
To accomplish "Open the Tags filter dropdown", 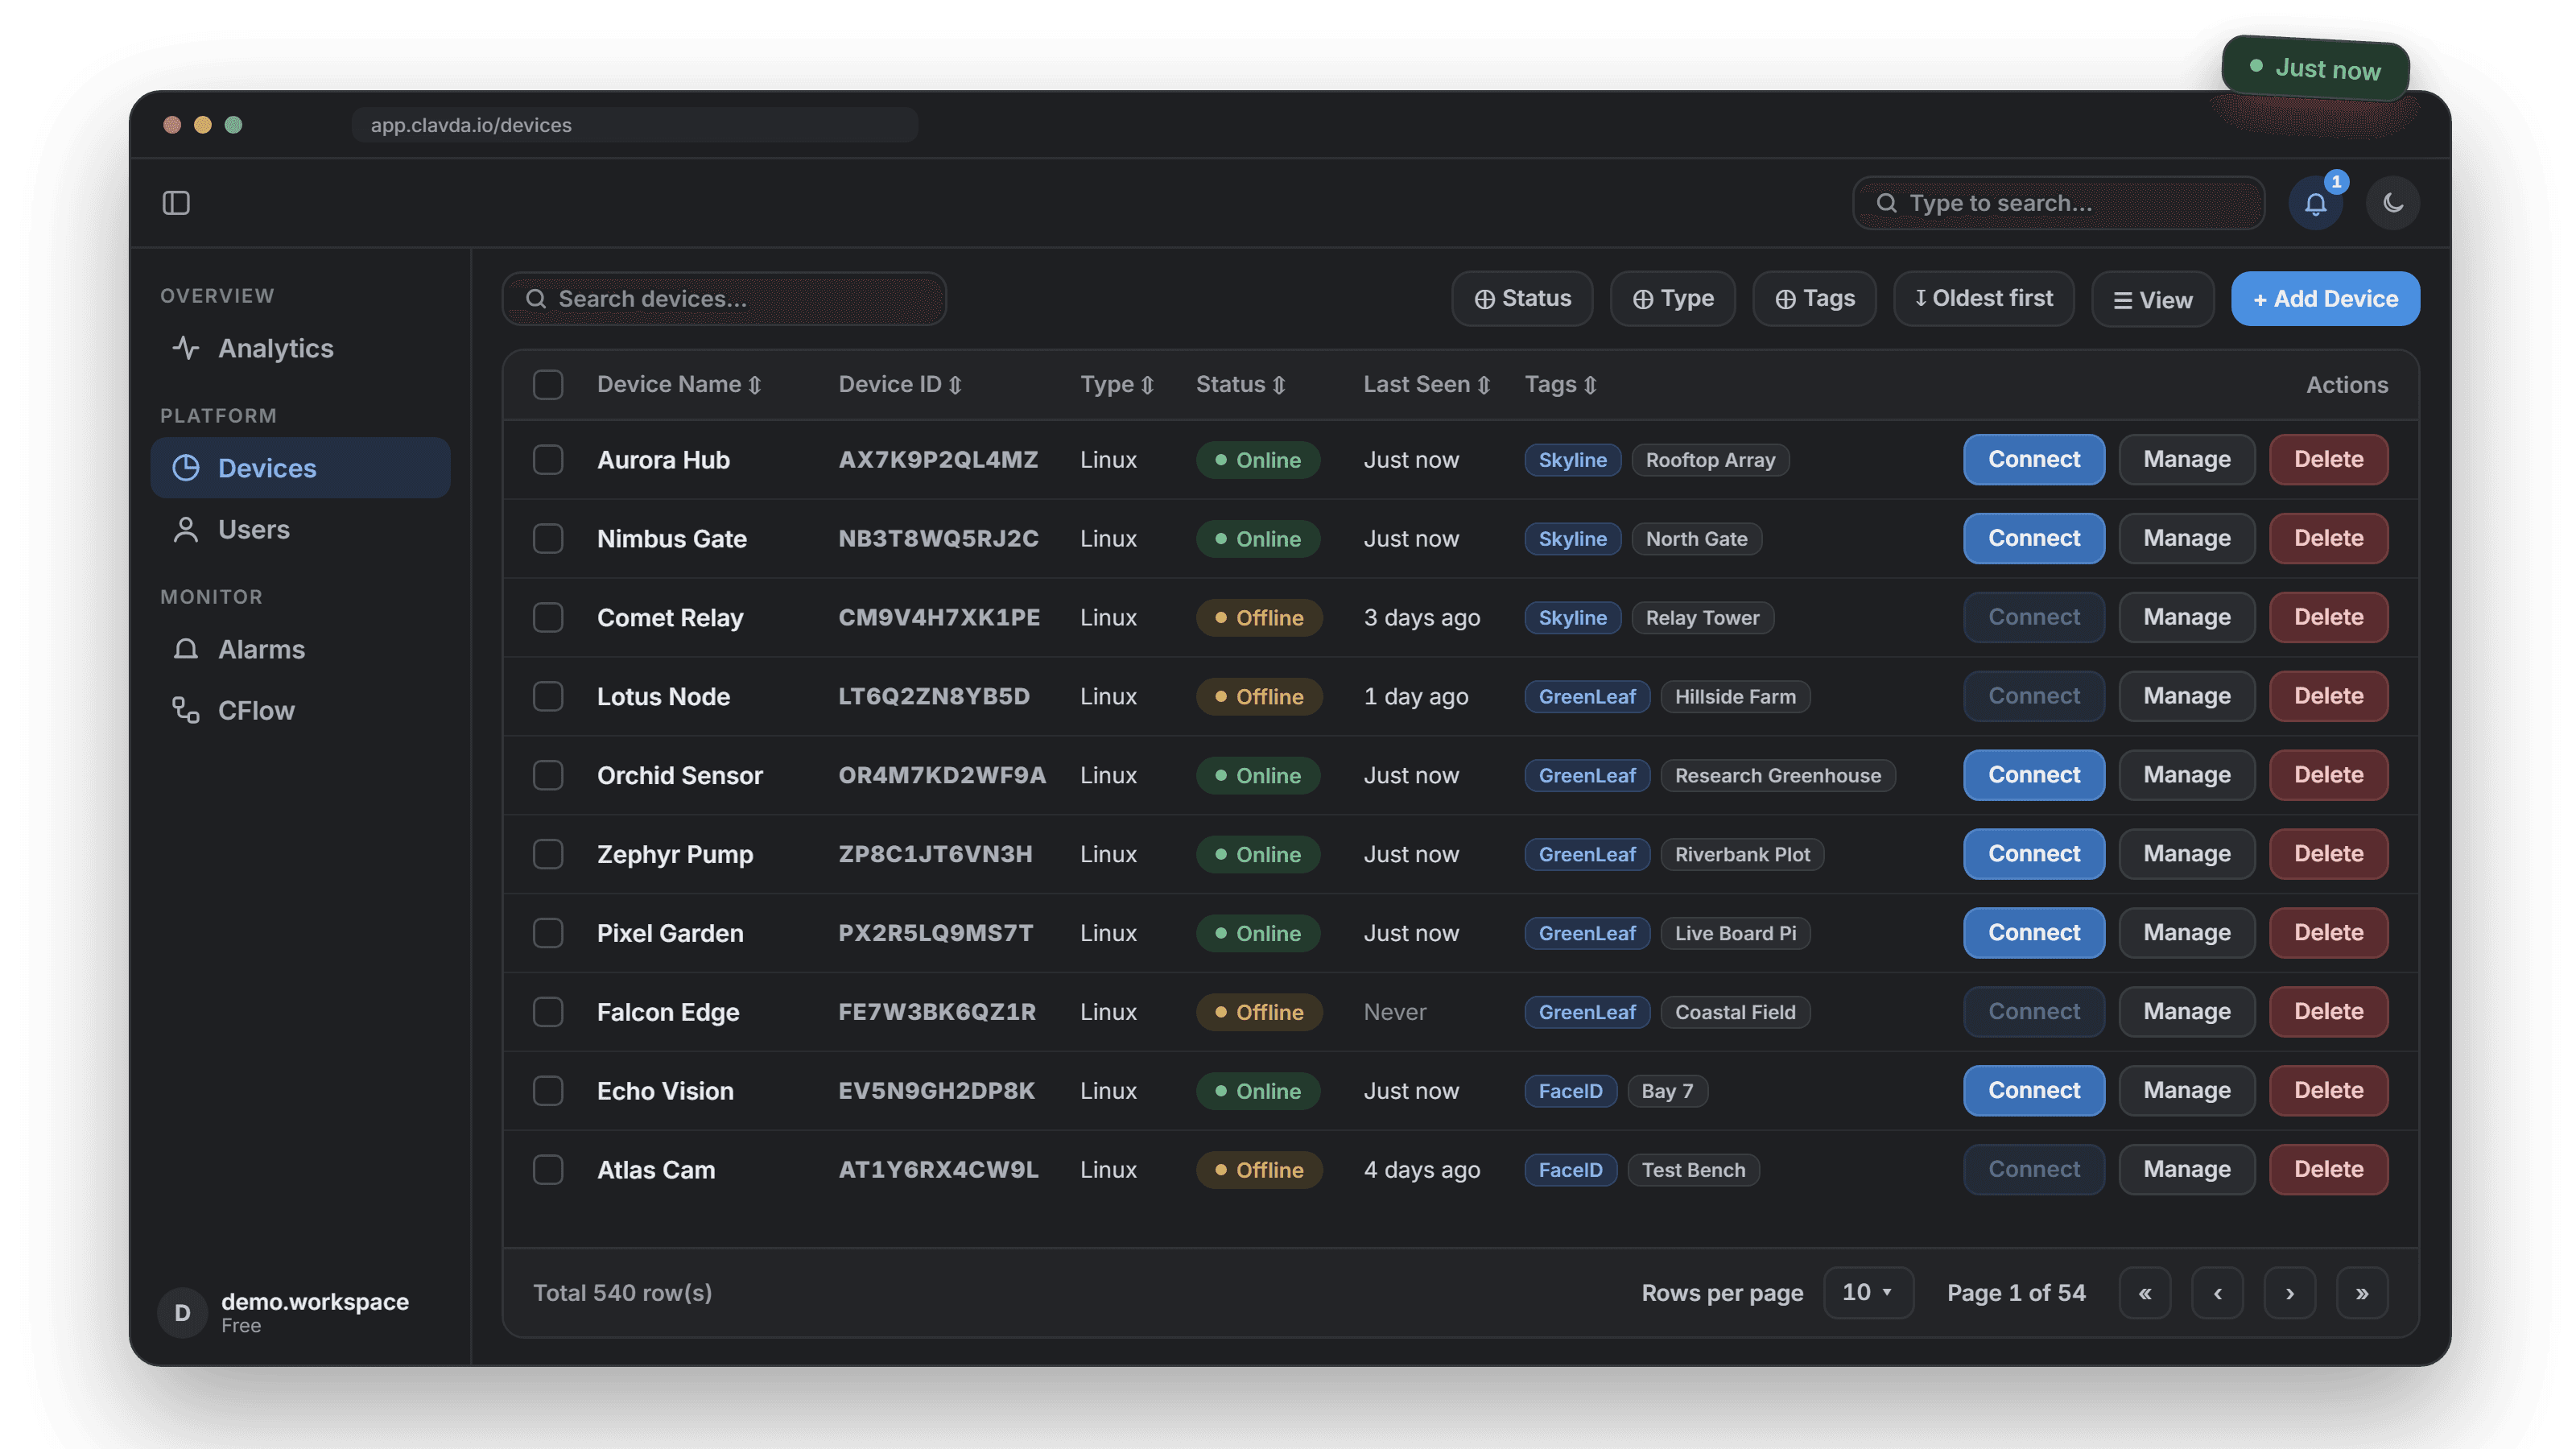I will tap(1814, 299).
